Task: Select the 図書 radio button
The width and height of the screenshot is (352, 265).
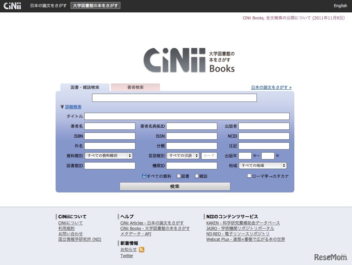Action: click(179, 176)
